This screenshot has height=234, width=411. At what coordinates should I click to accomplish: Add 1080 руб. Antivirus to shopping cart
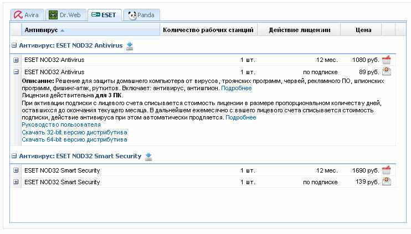point(387,60)
